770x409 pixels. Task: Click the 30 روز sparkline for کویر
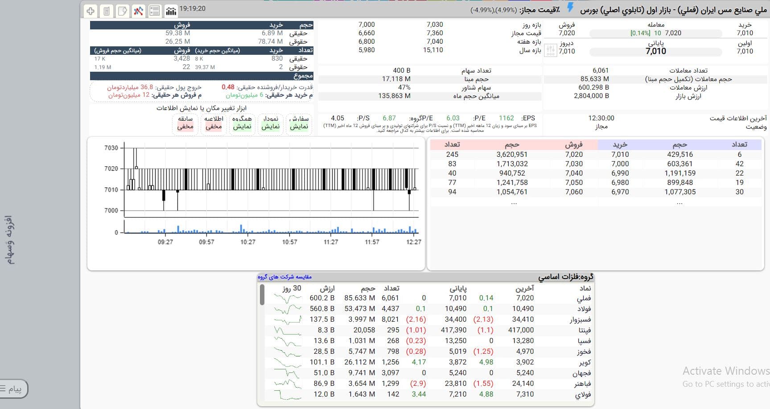[x=288, y=362]
